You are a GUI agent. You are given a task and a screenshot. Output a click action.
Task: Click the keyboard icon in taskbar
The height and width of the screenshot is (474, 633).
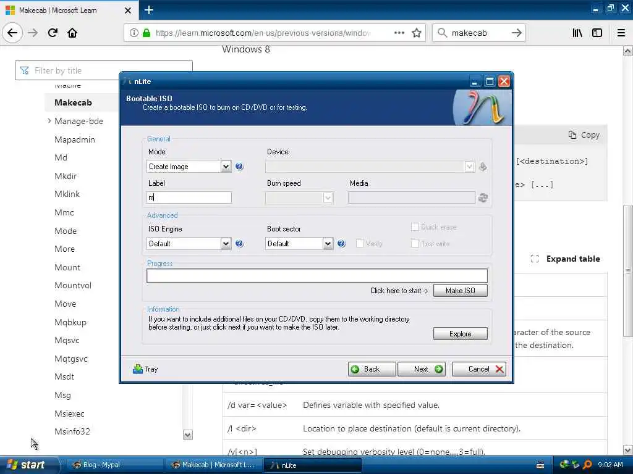540,465
